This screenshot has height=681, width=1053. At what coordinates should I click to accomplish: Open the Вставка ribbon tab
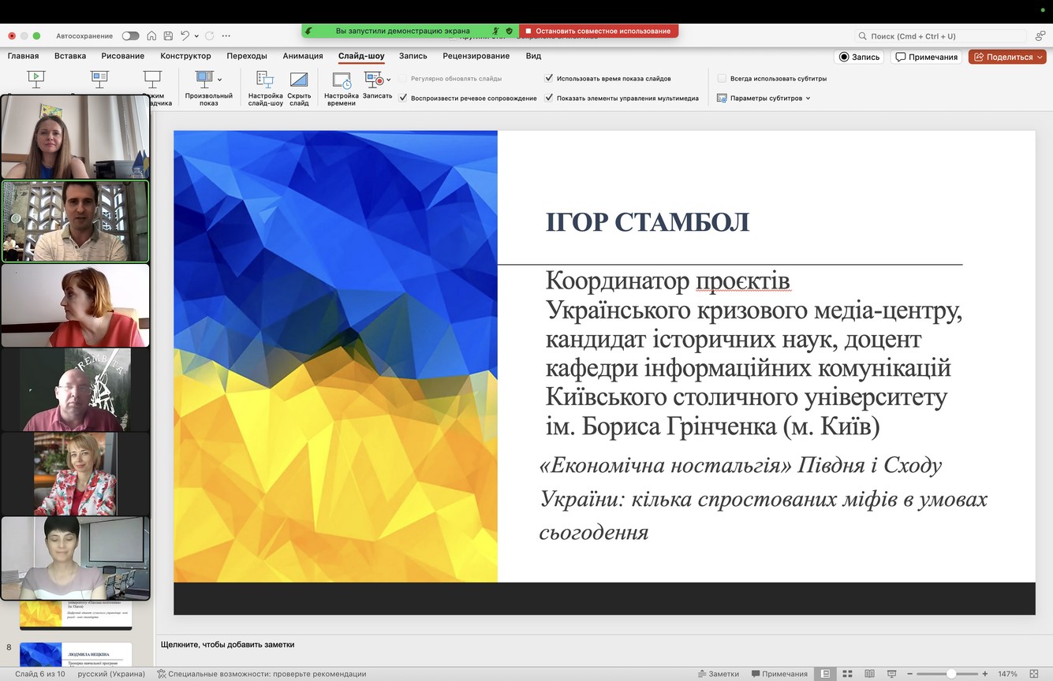pyautogui.click(x=70, y=56)
